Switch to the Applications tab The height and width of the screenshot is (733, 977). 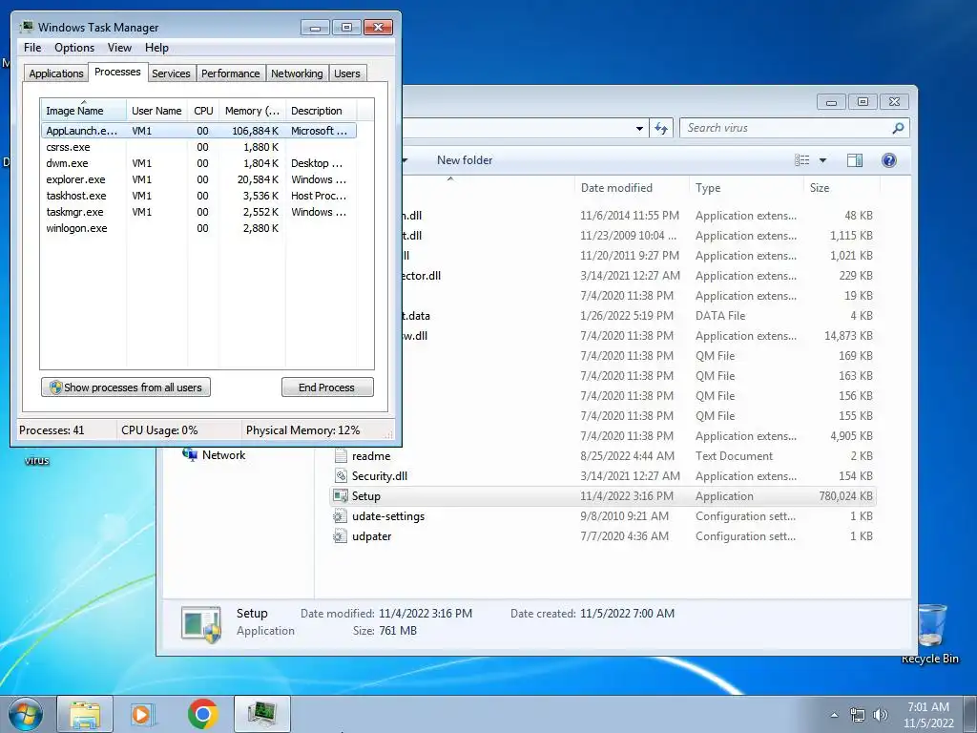pyautogui.click(x=56, y=73)
